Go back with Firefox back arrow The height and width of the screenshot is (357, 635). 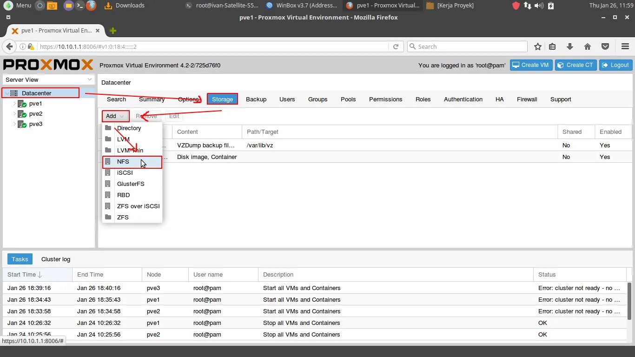click(9, 46)
